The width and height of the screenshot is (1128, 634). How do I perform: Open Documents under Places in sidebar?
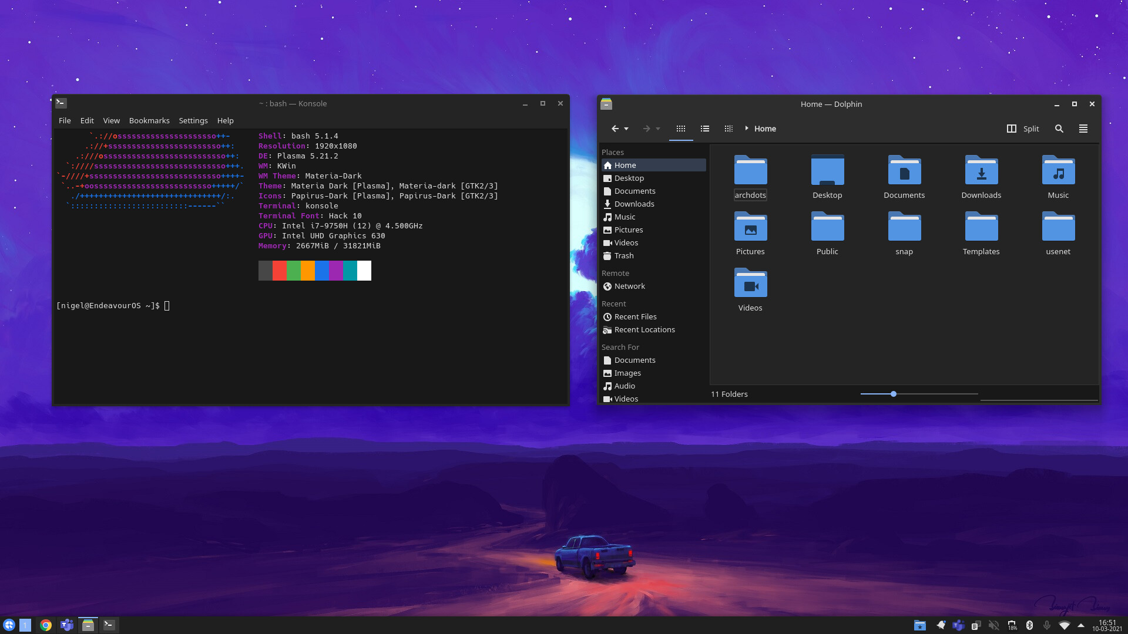[x=654, y=191]
